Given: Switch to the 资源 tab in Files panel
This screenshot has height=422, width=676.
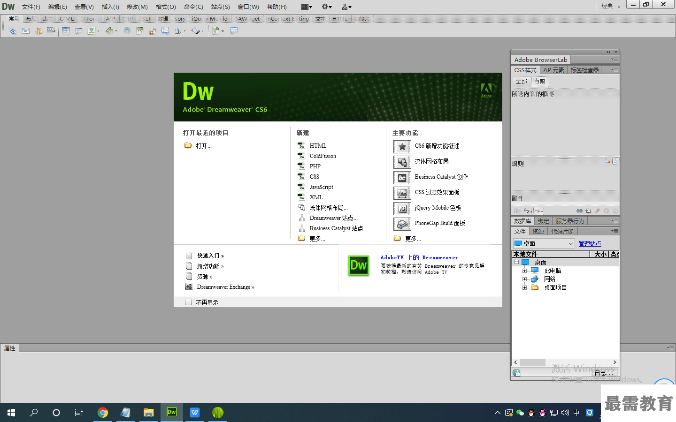Looking at the screenshot, I should (x=538, y=231).
